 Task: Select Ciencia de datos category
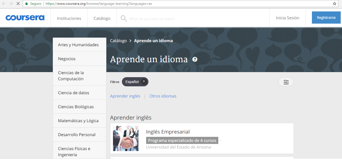(73, 93)
